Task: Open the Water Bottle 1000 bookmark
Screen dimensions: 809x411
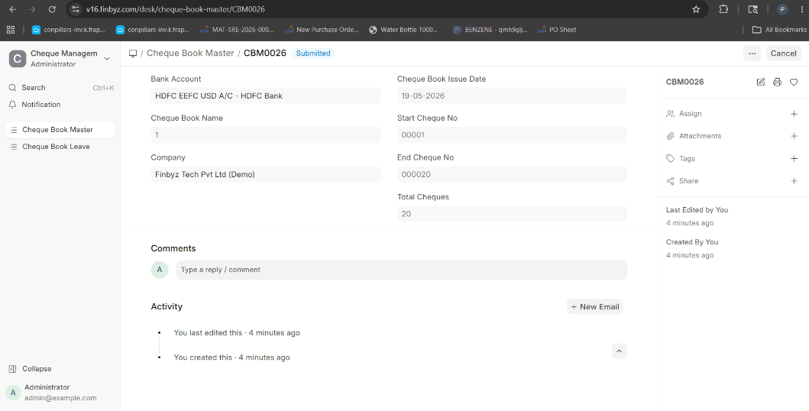Action: pyautogui.click(x=404, y=30)
